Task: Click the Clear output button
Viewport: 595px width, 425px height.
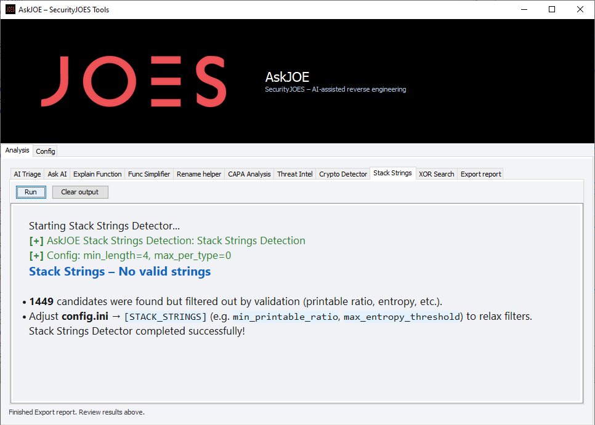Action: (80, 192)
